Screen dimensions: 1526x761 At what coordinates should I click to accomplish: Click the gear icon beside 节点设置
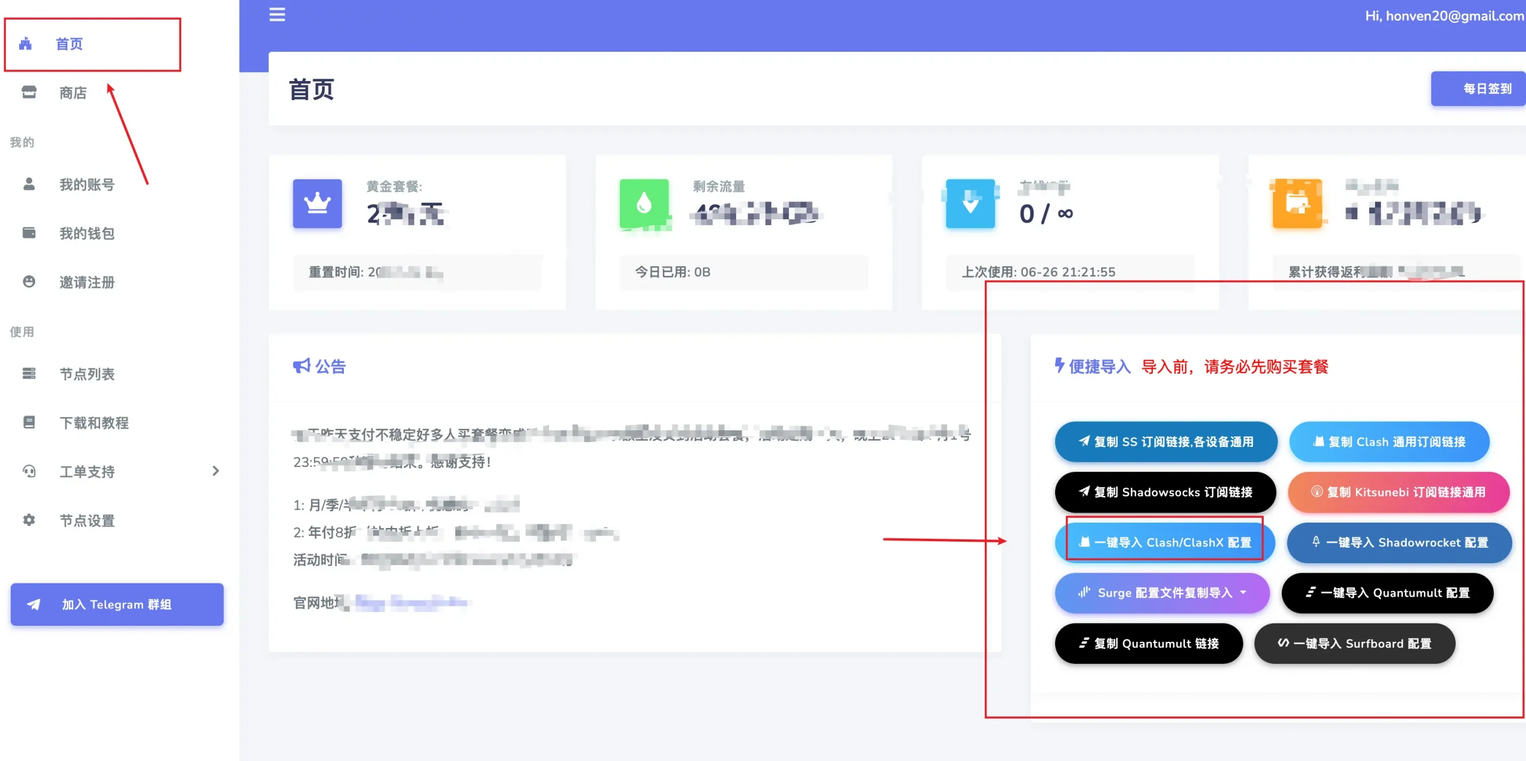click(x=29, y=520)
